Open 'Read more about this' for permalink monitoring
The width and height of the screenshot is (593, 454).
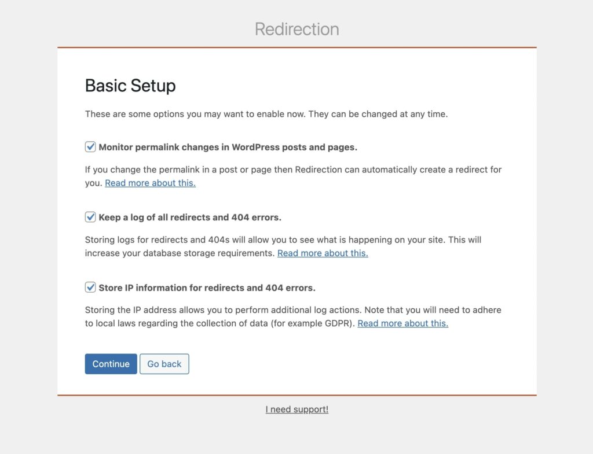150,183
